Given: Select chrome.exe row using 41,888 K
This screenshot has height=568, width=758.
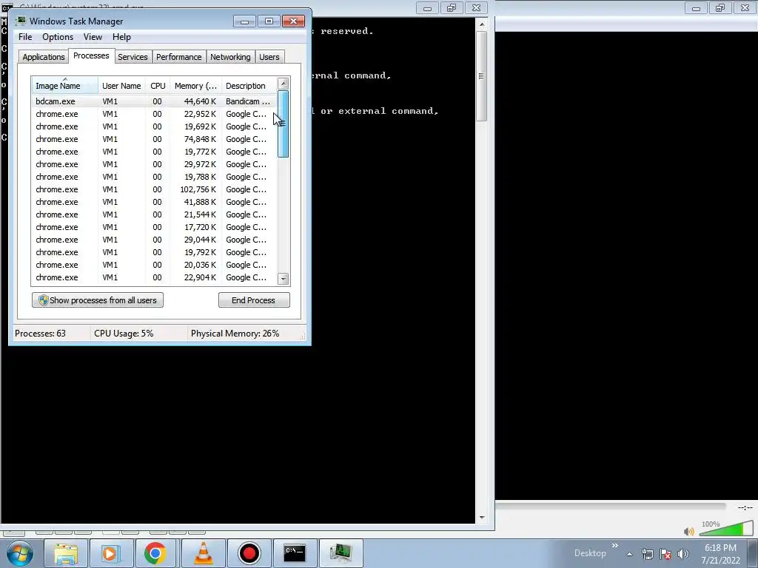Looking at the screenshot, I should pyautogui.click(x=154, y=202).
